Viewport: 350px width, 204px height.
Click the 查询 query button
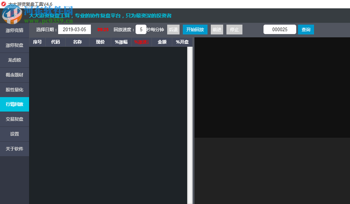point(306,29)
